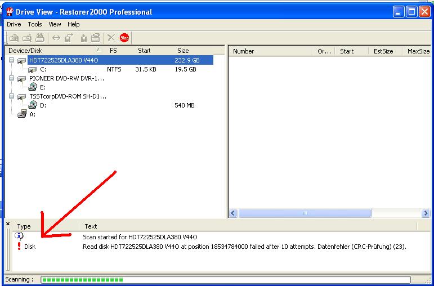The height and width of the screenshot is (286, 434).
Task: Click the left scroll arrow of right pane
Action: [233, 213]
